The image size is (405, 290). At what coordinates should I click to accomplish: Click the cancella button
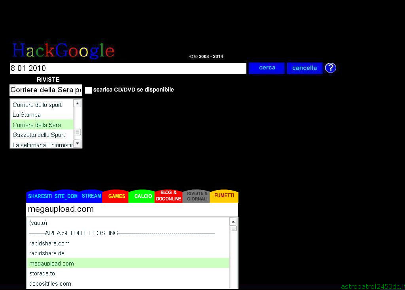click(305, 68)
